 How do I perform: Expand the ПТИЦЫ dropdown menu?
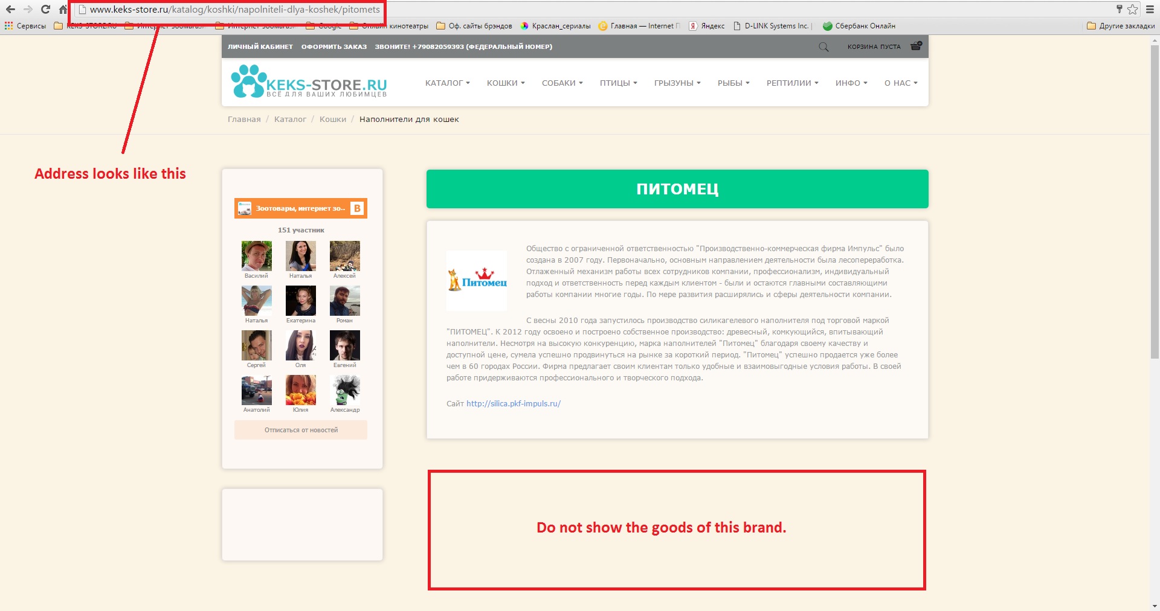[618, 83]
